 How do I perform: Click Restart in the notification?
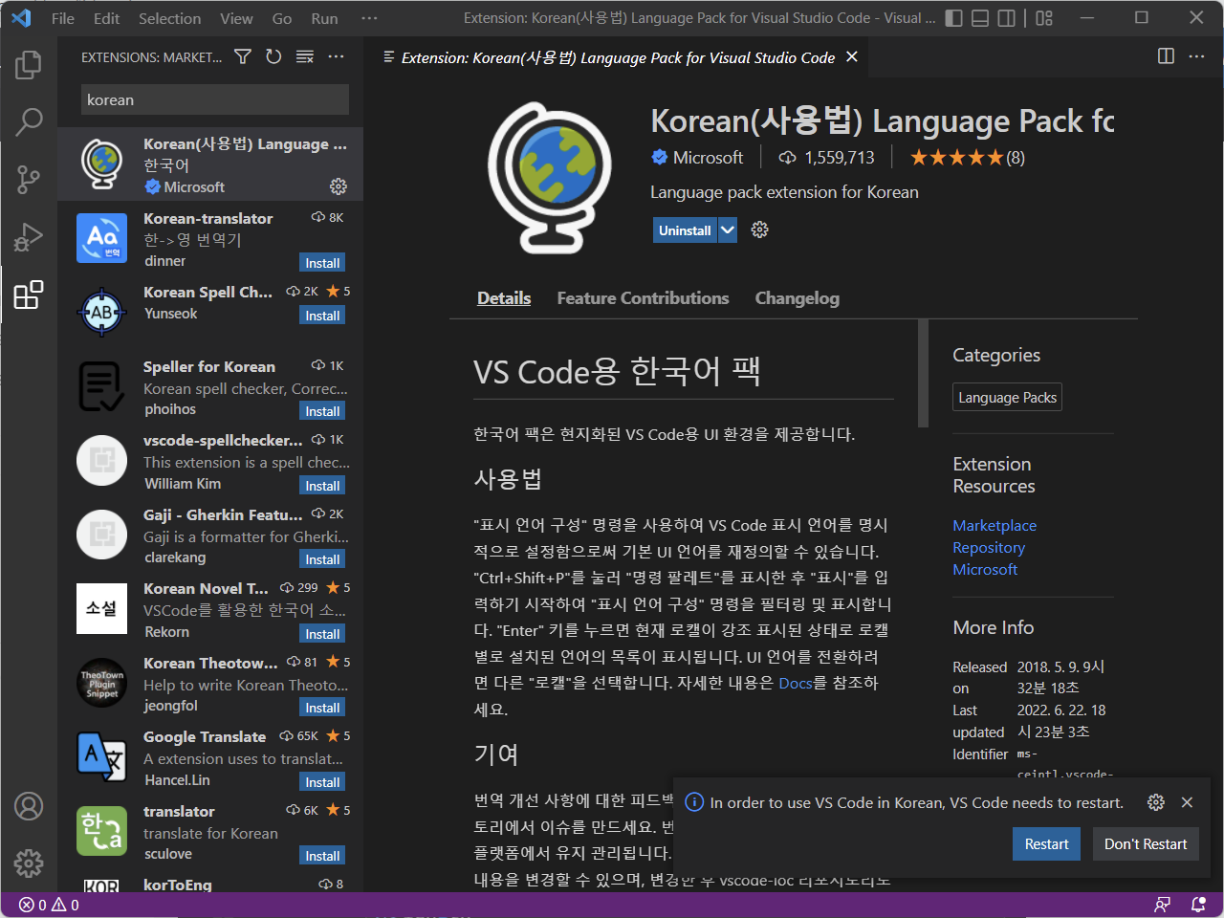[1046, 843]
